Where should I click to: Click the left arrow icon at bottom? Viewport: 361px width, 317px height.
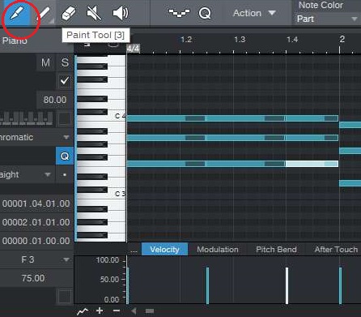click(x=134, y=311)
